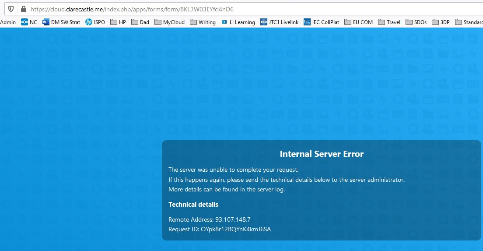
Task: Open the ISPO bookmark with HP logo
Action: pos(95,22)
